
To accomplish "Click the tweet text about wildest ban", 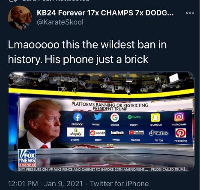I will [87, 52].
